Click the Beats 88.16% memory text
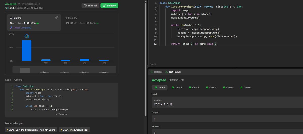The height and width of the screenshot is (134, 303). coord(87,23)
